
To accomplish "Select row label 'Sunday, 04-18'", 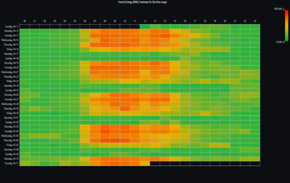I will [12, 58].
